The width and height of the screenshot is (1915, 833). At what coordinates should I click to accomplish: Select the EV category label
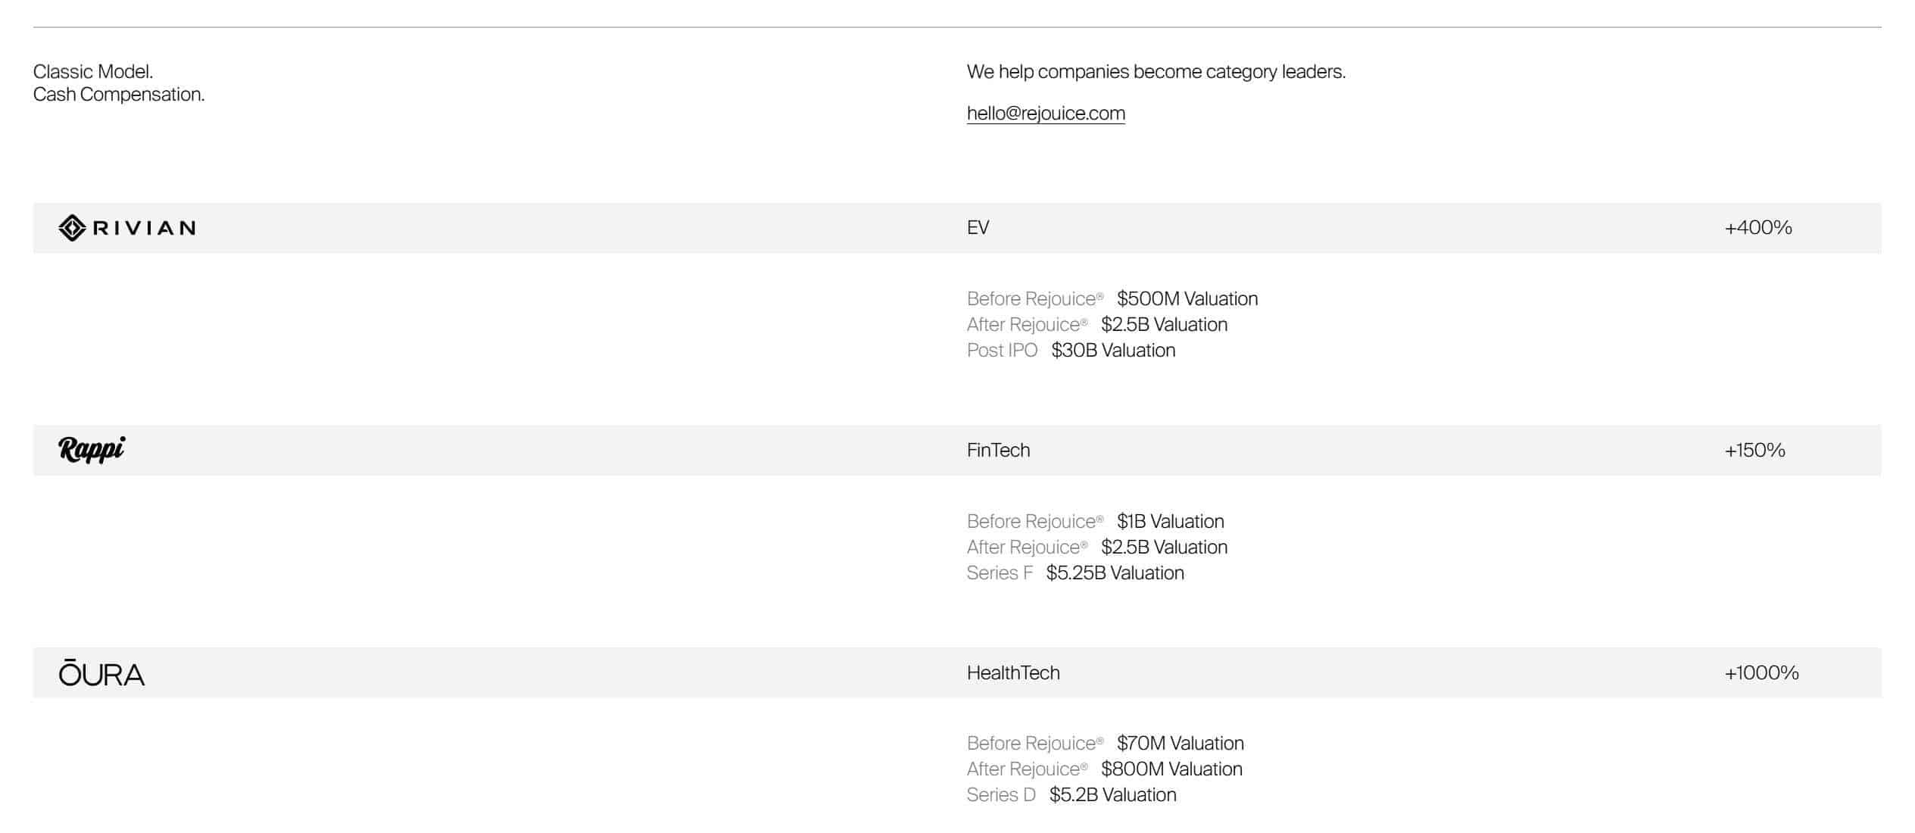[978, 228]
